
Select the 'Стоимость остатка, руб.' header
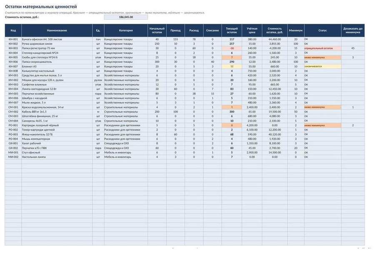(x=275, y=30)
